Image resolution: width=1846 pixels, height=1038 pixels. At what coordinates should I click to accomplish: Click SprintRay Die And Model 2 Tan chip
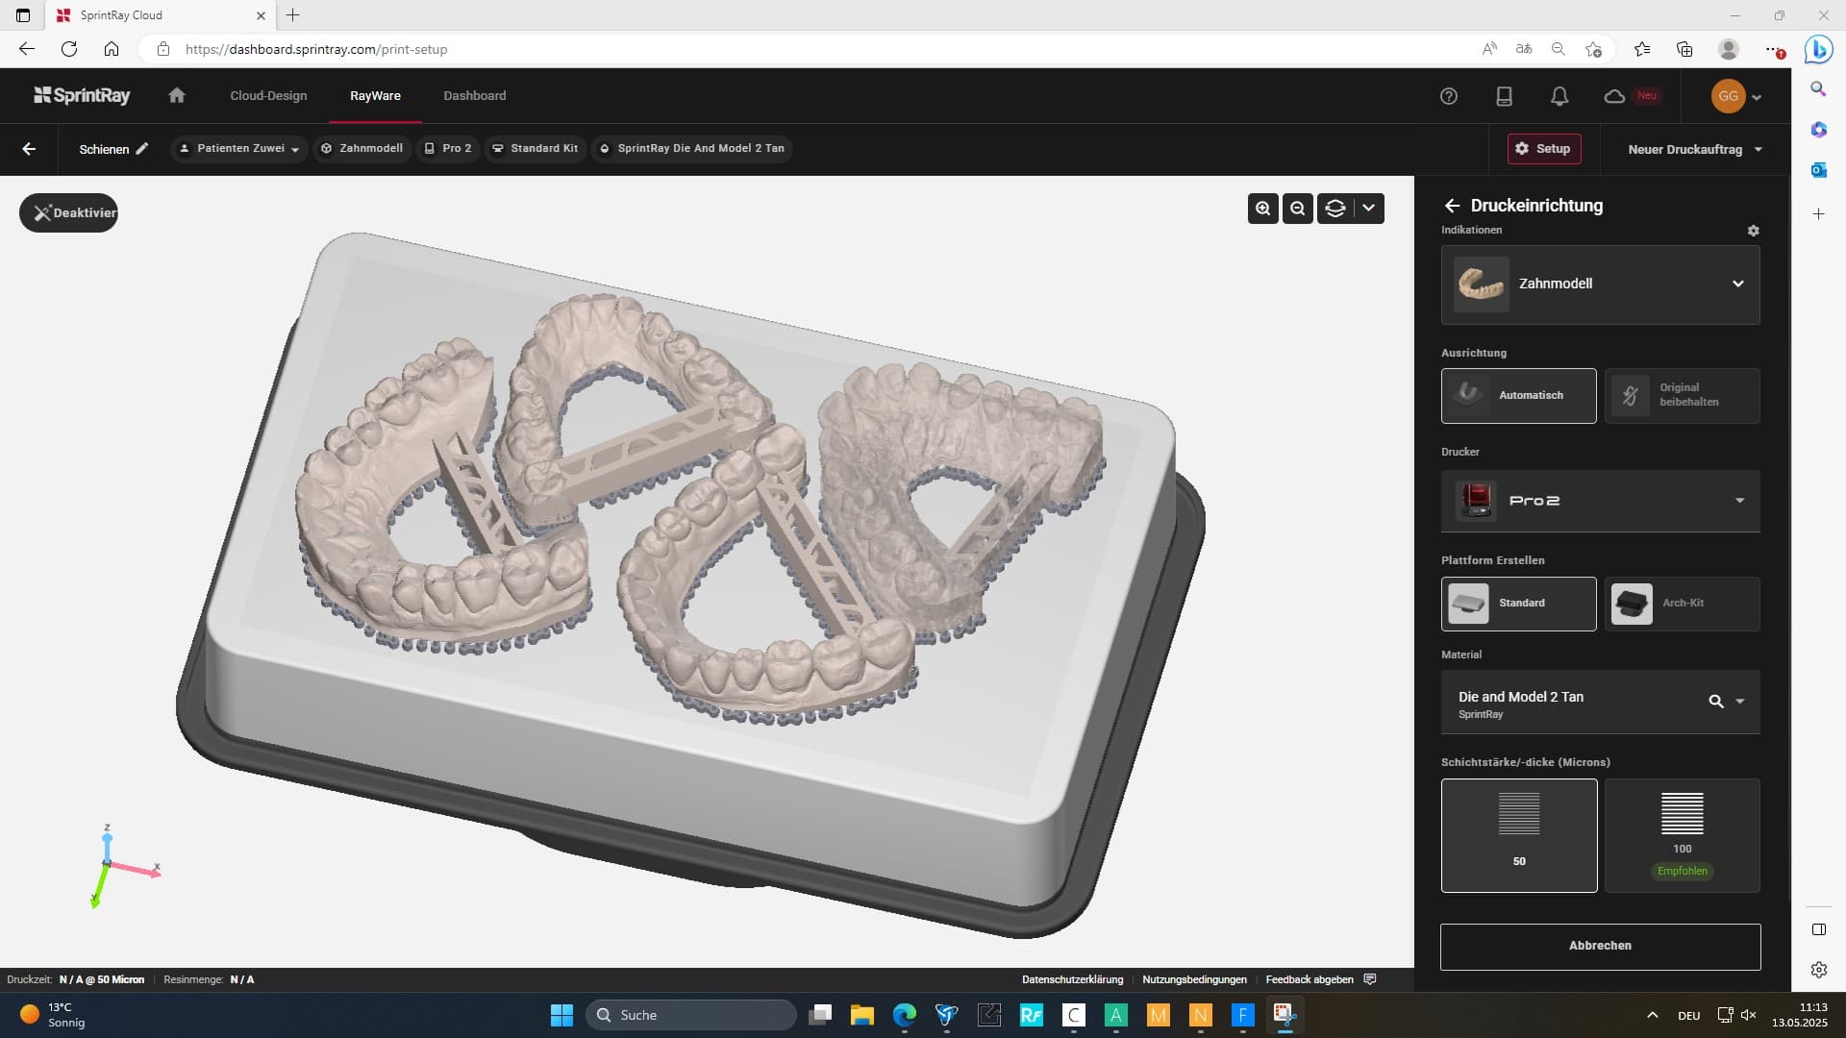[x=691, y=148]
